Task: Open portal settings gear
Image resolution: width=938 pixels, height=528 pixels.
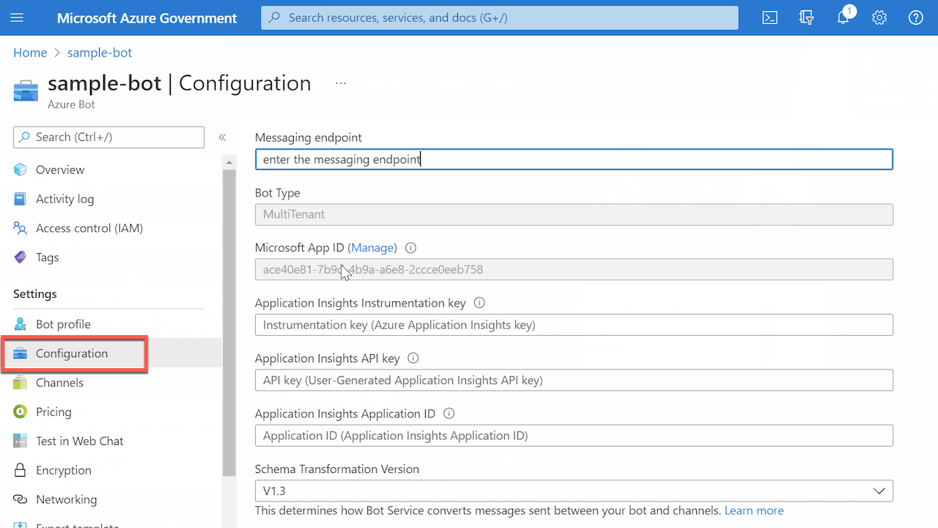Action: click(879, 18)
